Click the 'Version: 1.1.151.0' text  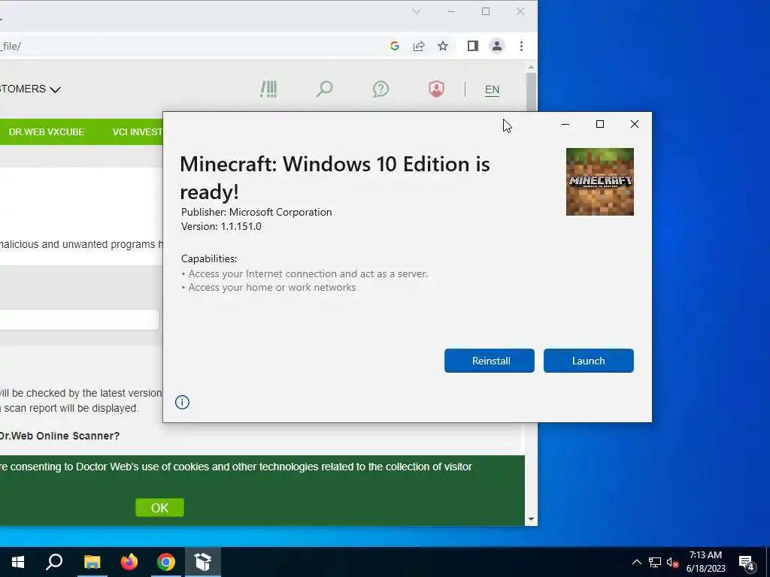[221, 227]
